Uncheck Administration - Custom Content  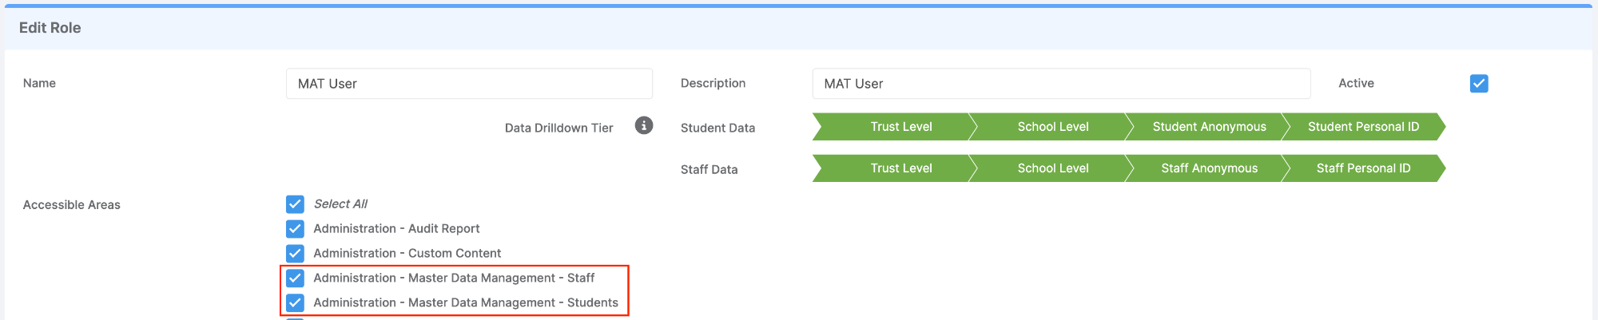[x=295, y=254]
